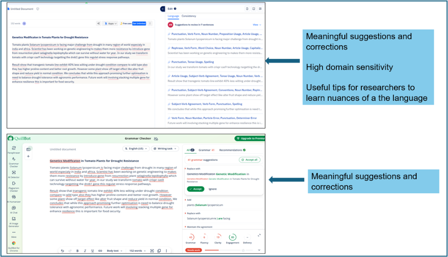The width and height of the screenshot is (448, 257).
Task: Toggle underline formatting in QuillBot toolbar
Action: click(92, 250)
